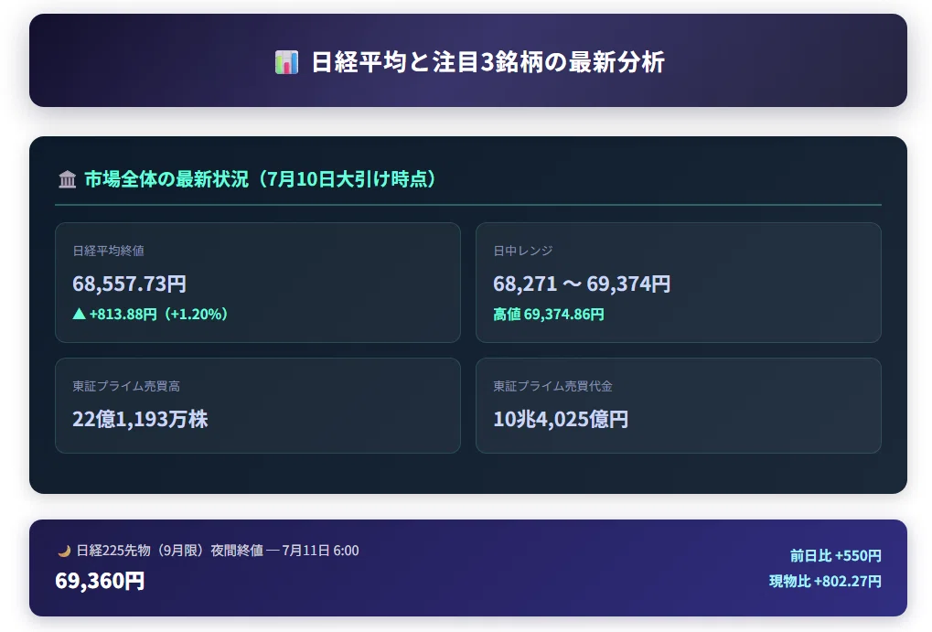Click the bank building icon beside 市場全体

pyautogui.click(x=67, y=179)
